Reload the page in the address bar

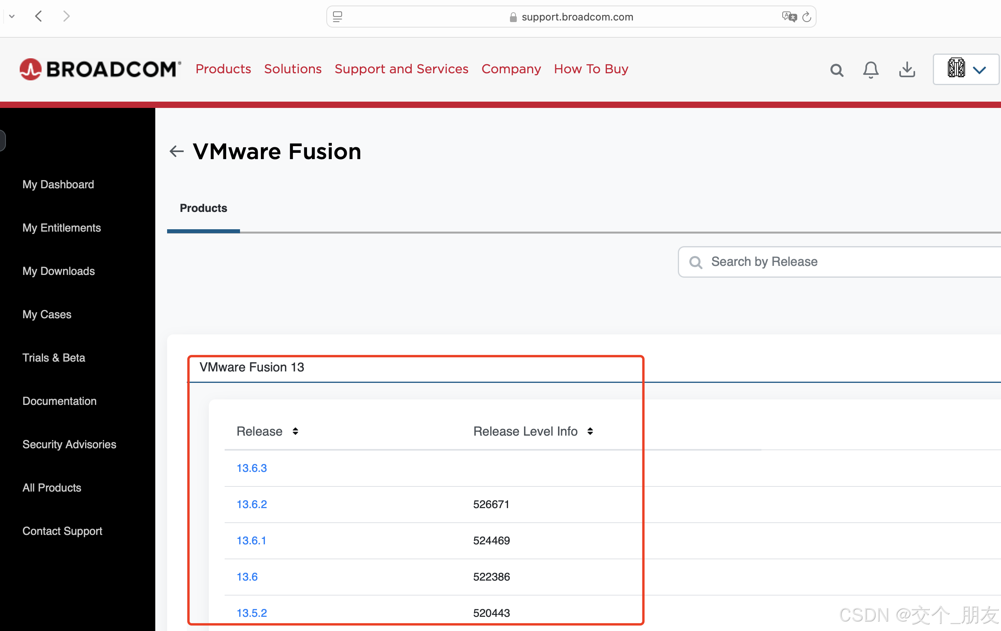coord(806,17)
